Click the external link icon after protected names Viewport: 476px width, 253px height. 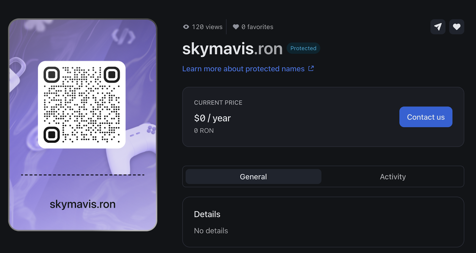[x=311, y=69]
